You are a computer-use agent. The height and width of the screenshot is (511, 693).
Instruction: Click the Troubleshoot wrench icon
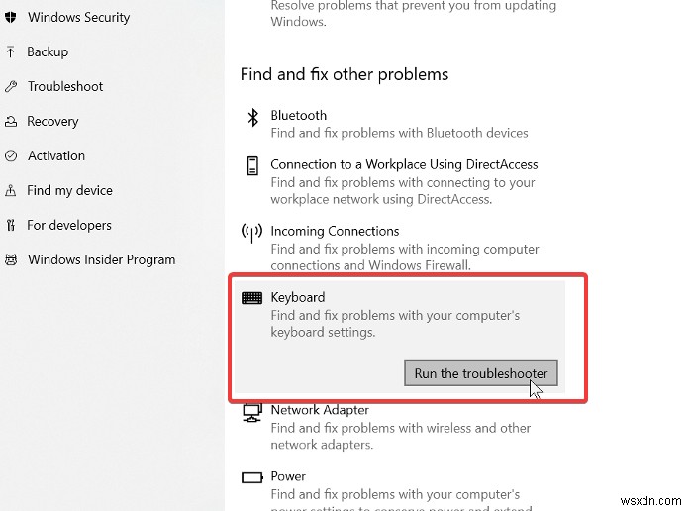pyautogui.click(x=11, y=87)
